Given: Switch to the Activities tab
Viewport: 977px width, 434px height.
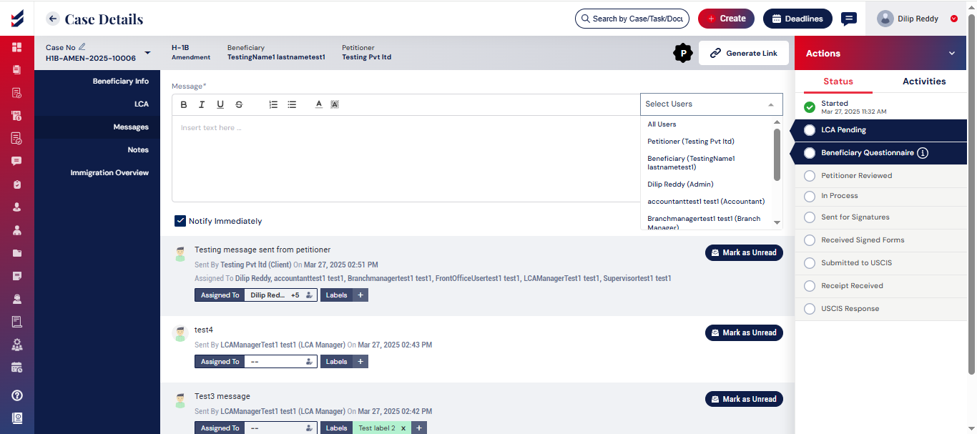Looking at the screenshot, I should pos(924,82).
